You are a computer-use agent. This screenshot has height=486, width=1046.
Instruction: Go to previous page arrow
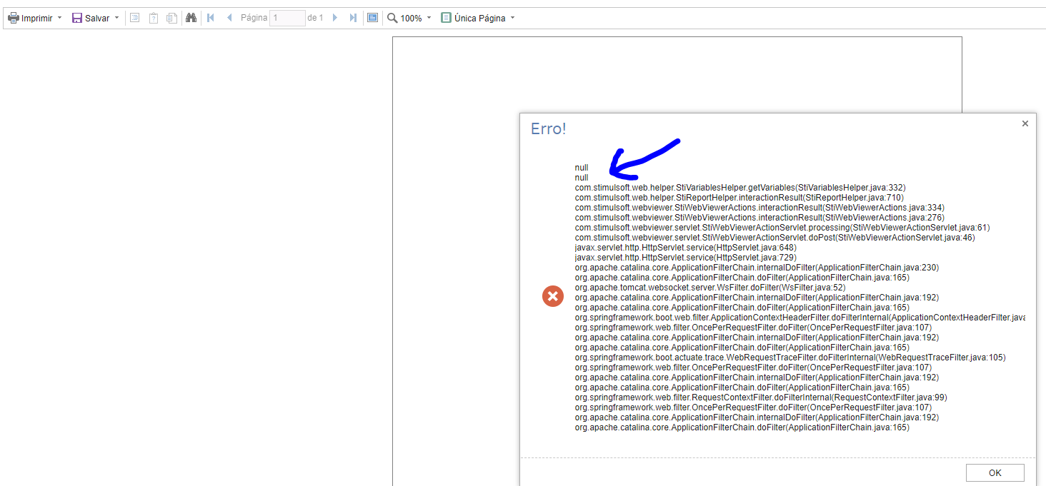[x=229, y=18]
